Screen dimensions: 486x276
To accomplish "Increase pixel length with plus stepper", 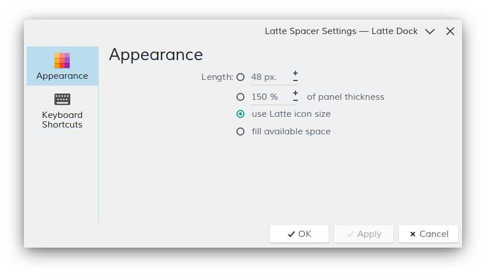I will click(x=295, y=73).
